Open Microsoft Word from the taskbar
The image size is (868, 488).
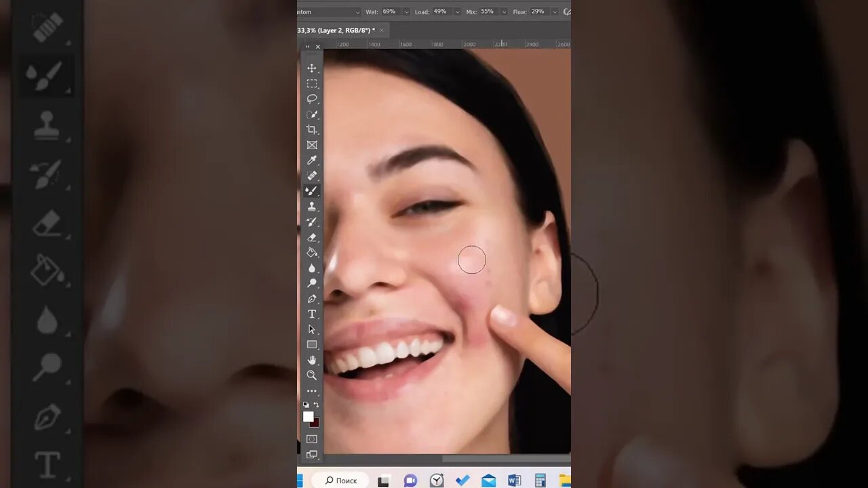point(514,481)
